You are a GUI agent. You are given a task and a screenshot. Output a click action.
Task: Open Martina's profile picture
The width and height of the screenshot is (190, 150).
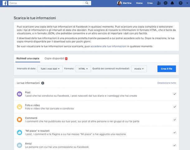click(119, 3)
